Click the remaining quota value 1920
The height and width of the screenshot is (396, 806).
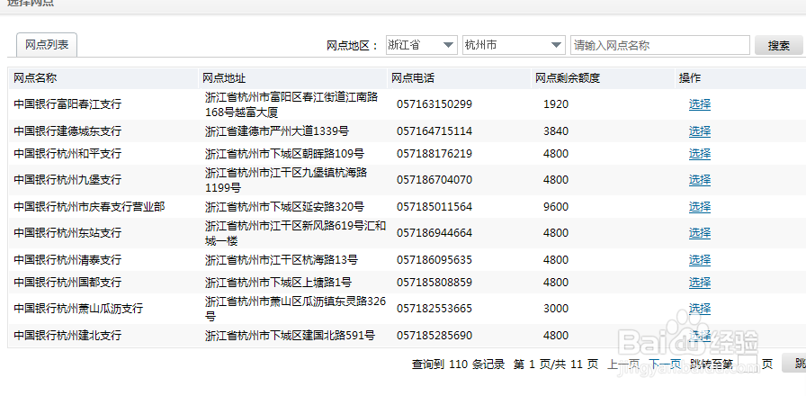(556, 103)
